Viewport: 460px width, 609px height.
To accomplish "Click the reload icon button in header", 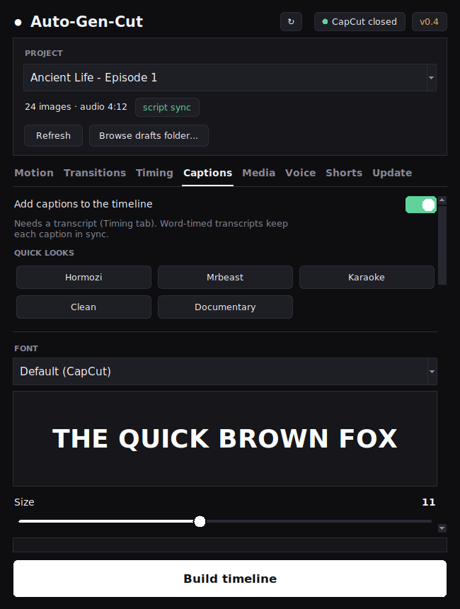I will click(291, 22).
